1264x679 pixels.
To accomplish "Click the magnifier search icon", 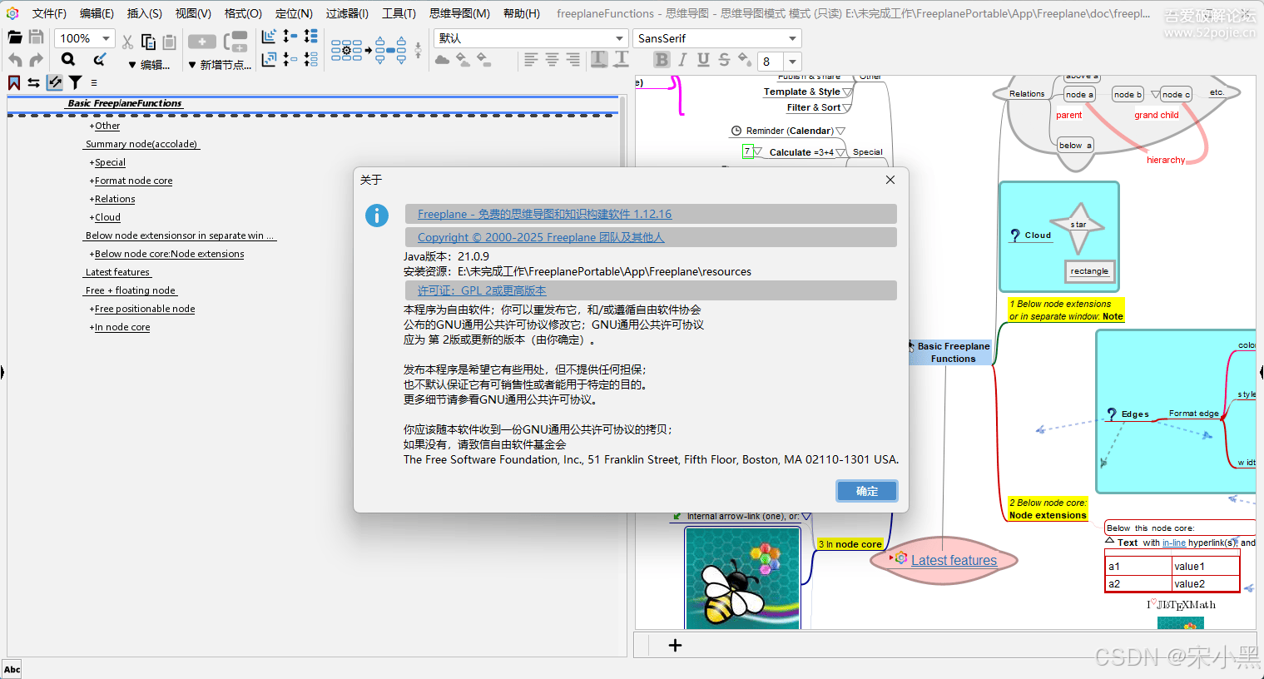I will pyautogui.click(x=68, y=59).
